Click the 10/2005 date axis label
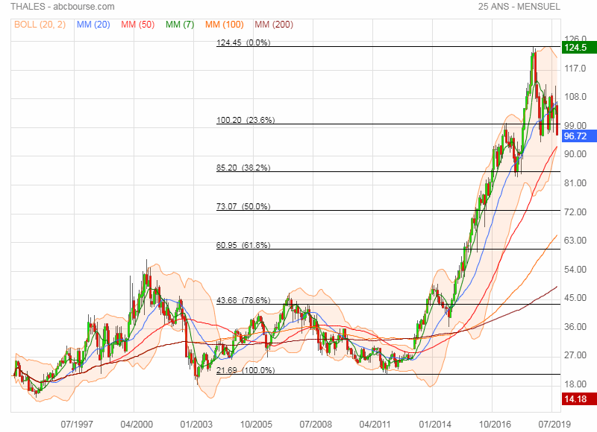597x432 pixels. coord(256,424)
